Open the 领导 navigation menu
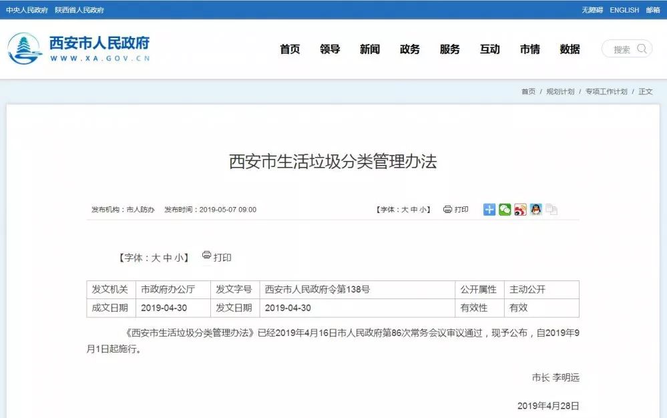Image resolution: width=667 pixels, height=418 pixels. [x=330, y=49]
